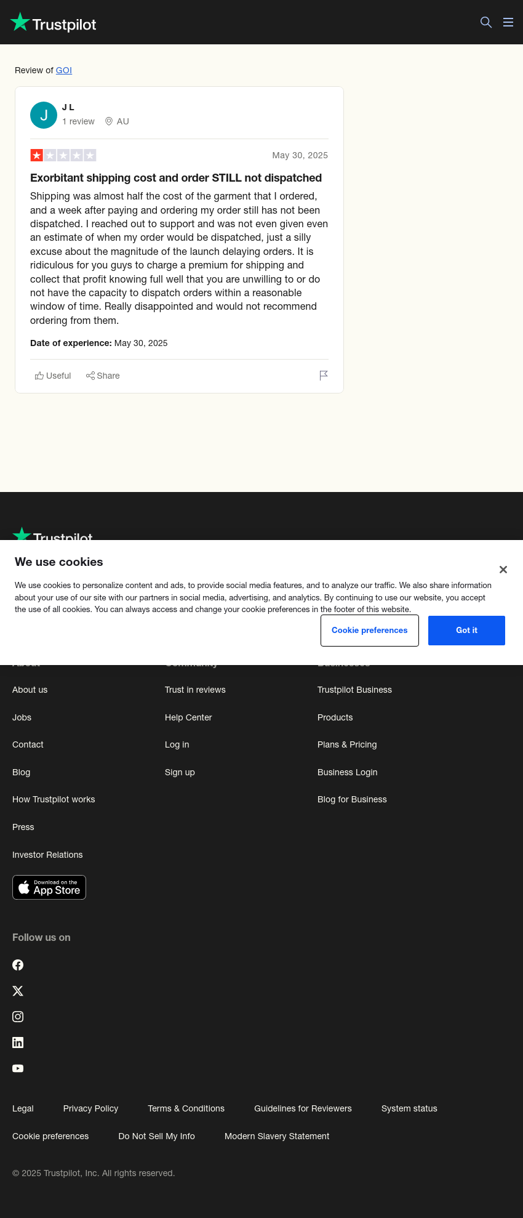The width and height of the screenshot is (523, 1218).
Task: Click the 'Follow us on' heading
Action: (41, 937)
